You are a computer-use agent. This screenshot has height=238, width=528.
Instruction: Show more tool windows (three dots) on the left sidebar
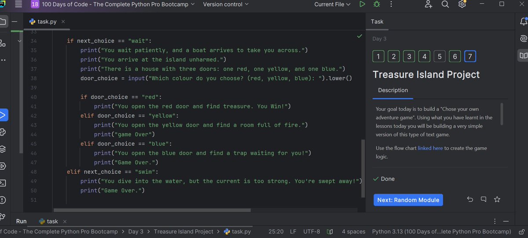click(3, 60)
